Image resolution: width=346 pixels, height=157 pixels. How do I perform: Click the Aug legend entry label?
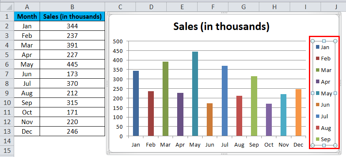326,128
